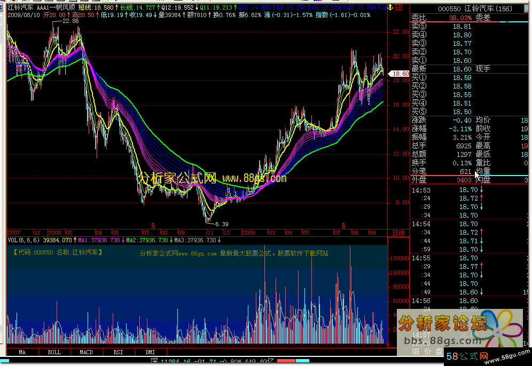The width and height of the screenshot is (532, 366).
Task: Click the 2009 year label on time axis
Action: pos(249,233)
